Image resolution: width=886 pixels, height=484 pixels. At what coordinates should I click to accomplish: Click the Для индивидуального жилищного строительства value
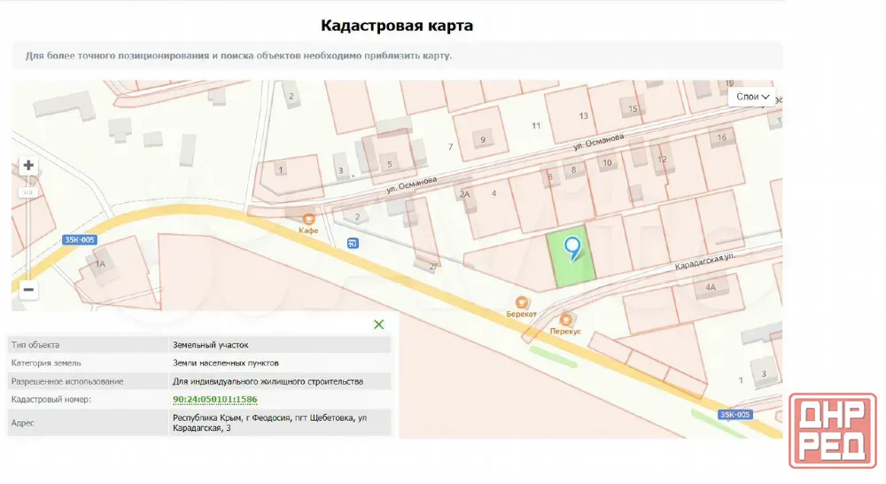tap(268, 381)
